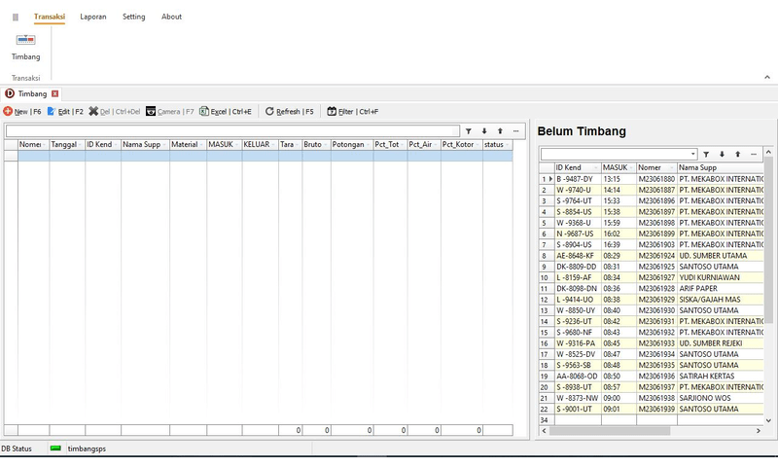Select the row with ID B -9487-DY
Screen dimensions: 778x467
pyautogui.click(x=576, y=179)
